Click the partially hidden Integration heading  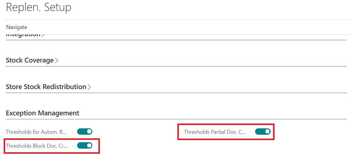[x=23, y=35]
